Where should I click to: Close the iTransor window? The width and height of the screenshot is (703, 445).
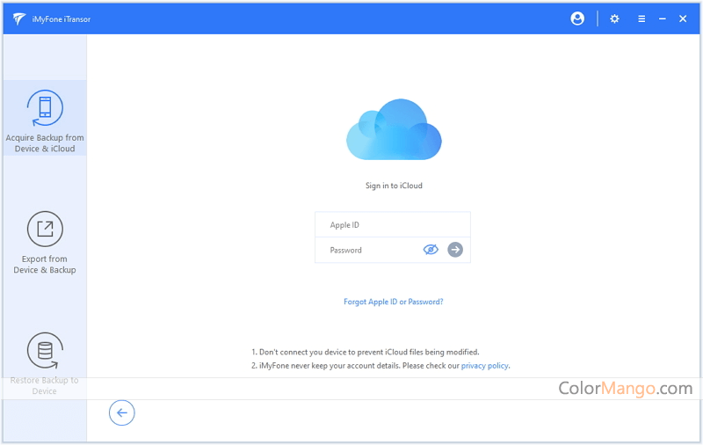click(x=683, y=18)
